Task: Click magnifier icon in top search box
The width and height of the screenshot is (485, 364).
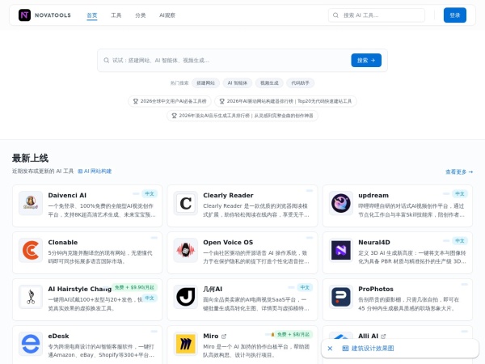Action: tap(335, 15)
